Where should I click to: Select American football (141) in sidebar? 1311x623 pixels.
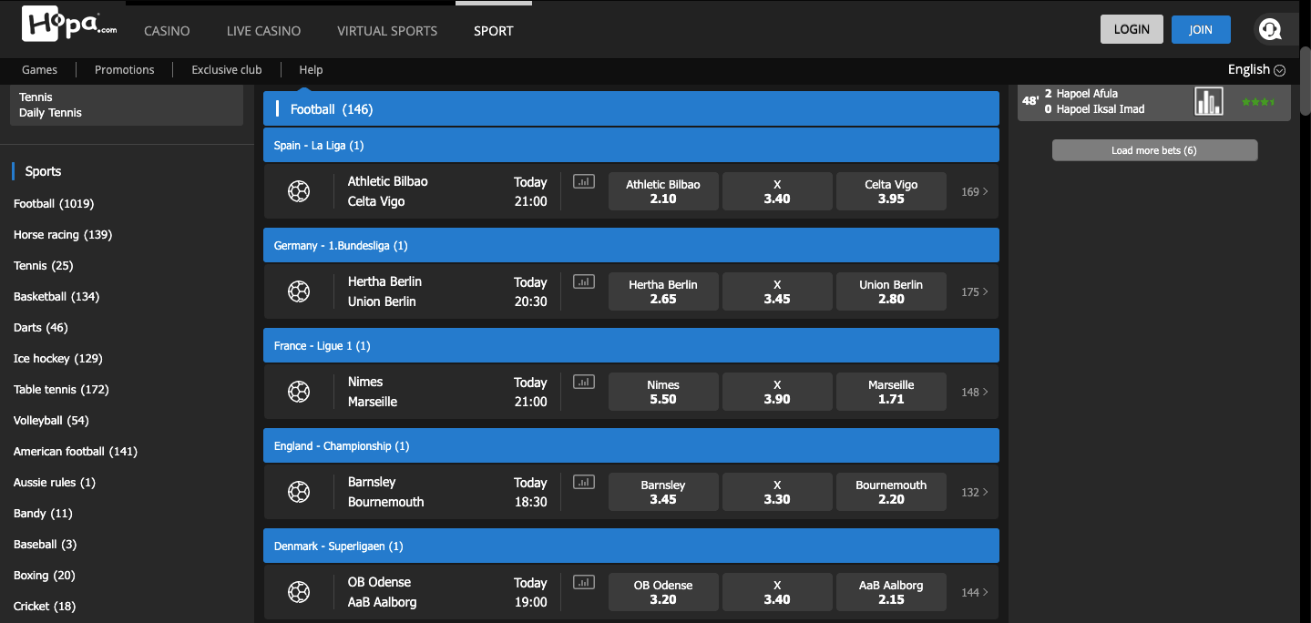[76, 452]
